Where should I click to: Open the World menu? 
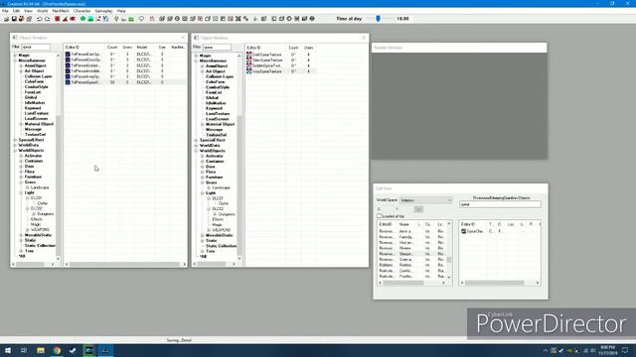click(43, 11)
